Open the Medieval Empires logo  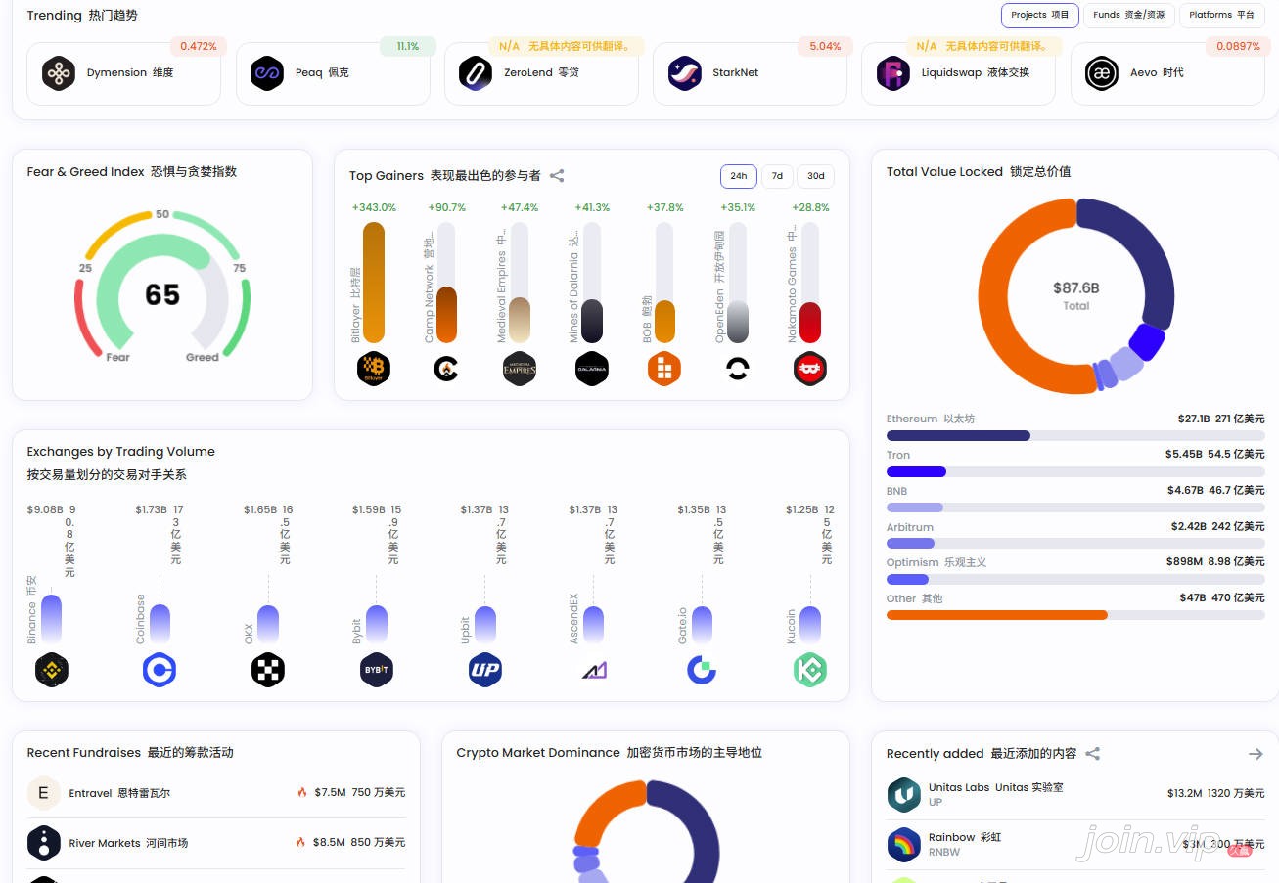point(520,369)
